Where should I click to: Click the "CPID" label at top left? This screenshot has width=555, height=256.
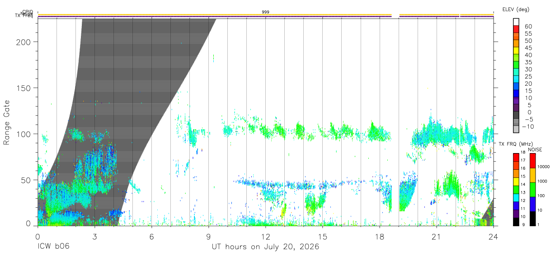coord(27,12)
